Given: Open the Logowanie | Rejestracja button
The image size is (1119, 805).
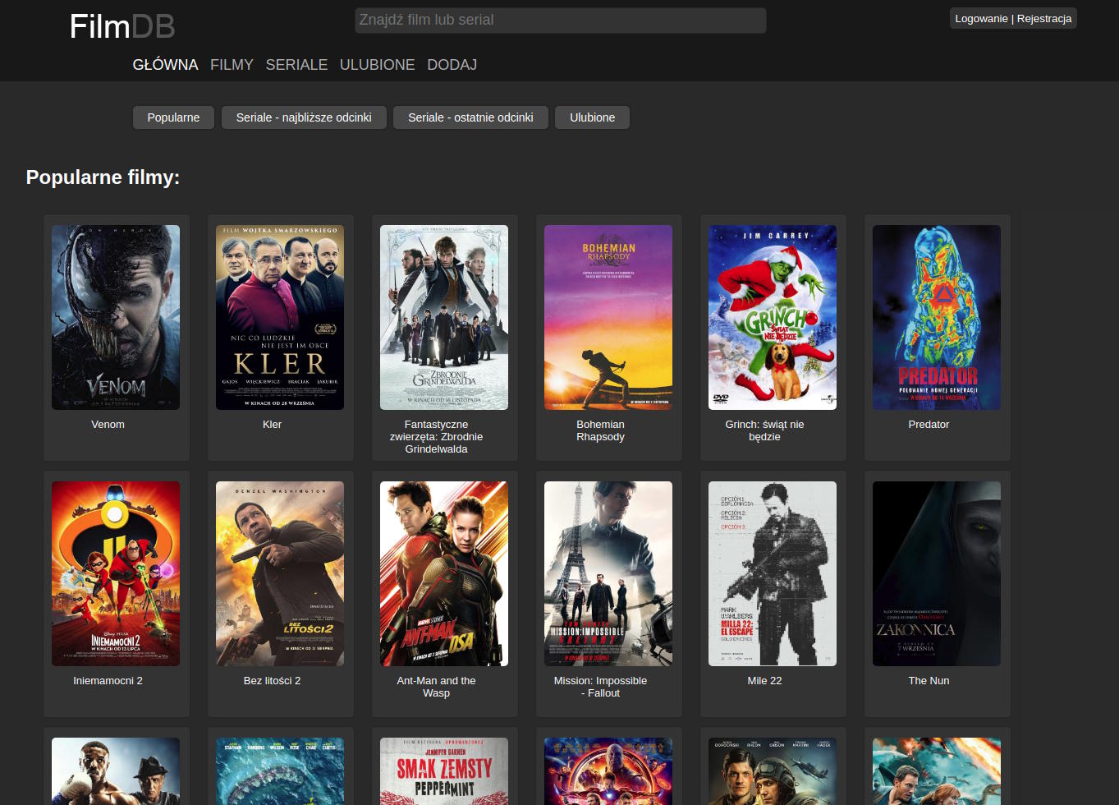Looking at the screenshot, I should (x=1013, y=19).
